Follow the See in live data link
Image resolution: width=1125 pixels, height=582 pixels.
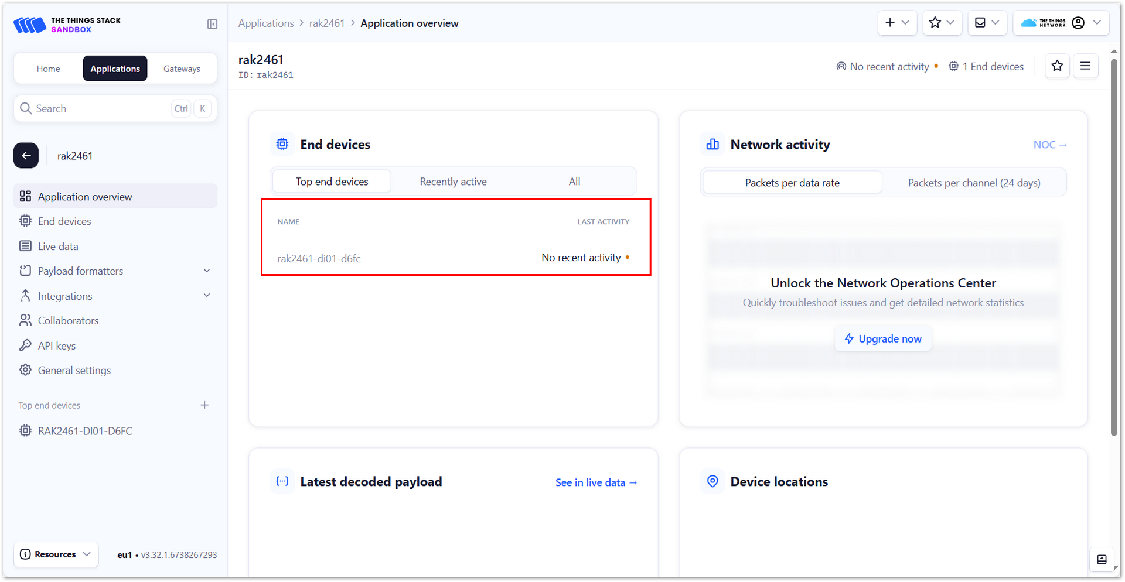(596, 482)
